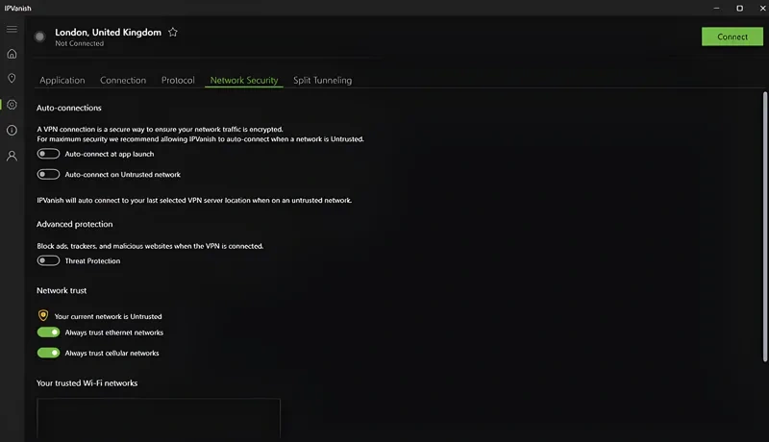Image resolution: width=769 pixels, height=442 pixels.
Task: Disable Always trust cellular networks
Action: pos(48,353)
